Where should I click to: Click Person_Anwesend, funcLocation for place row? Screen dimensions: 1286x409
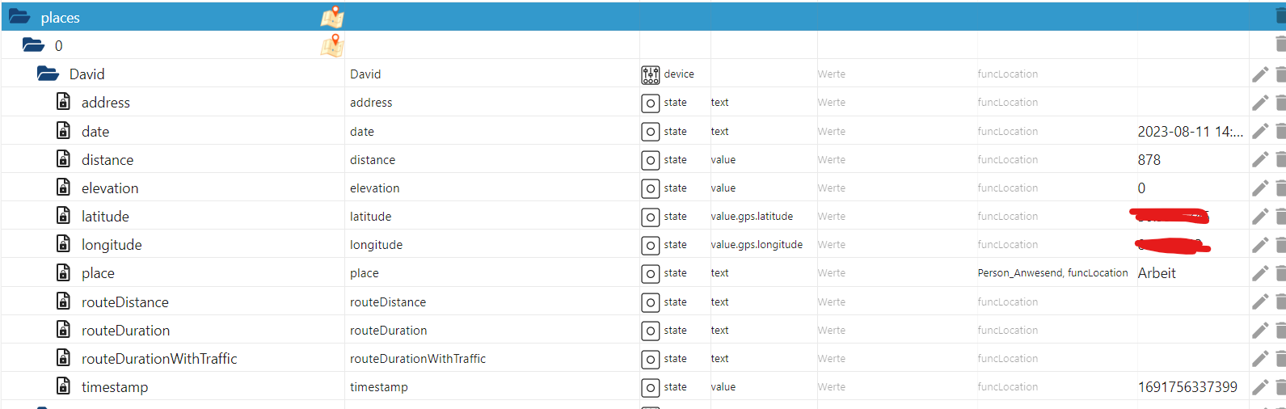[x=1052, y=273]
